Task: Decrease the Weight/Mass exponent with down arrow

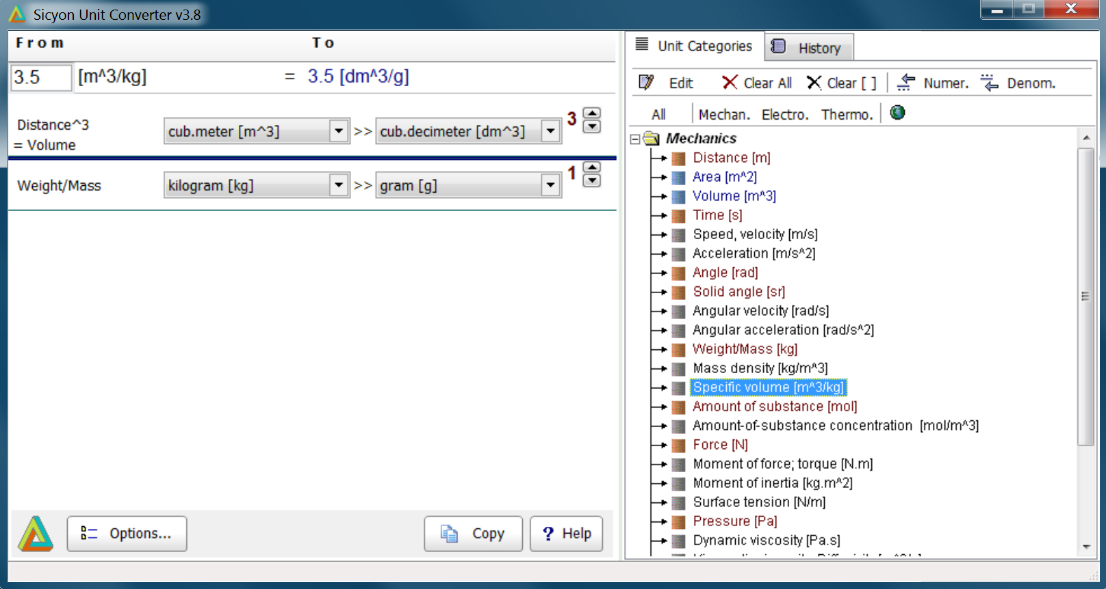Action: 592,180
